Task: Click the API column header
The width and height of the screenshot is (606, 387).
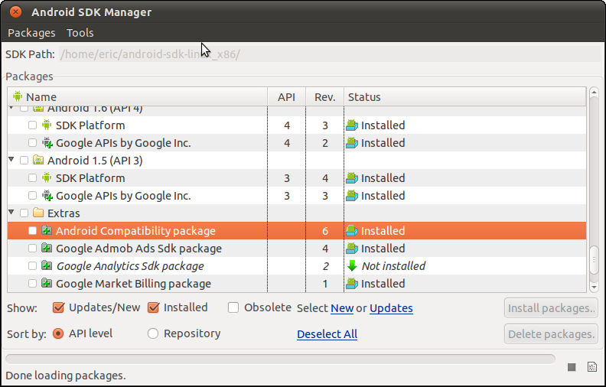Action: [x=286, y=96]
